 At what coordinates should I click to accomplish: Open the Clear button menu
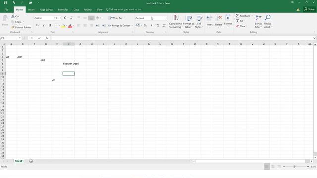point(241,26)
